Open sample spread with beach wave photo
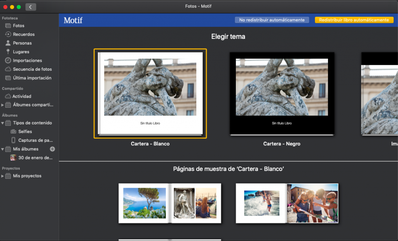The width and height of the screenshot is (398, 241). point(287,203)
